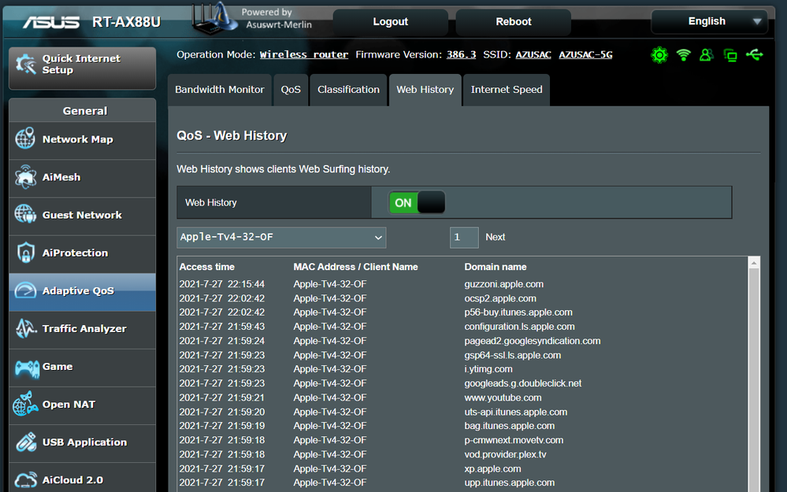Click the gsp64-ssl.ls.apple.com entry
This screenshot has width=787, height=492.
[512, 355]
